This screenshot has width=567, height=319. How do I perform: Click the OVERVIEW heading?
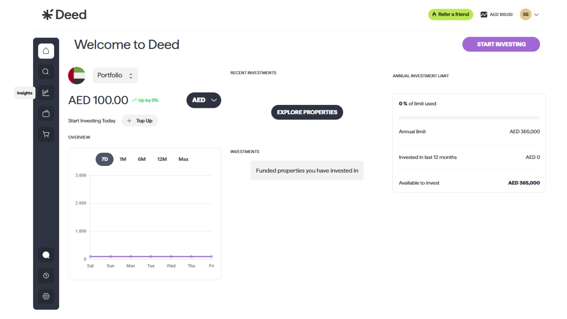click(79, 137)
